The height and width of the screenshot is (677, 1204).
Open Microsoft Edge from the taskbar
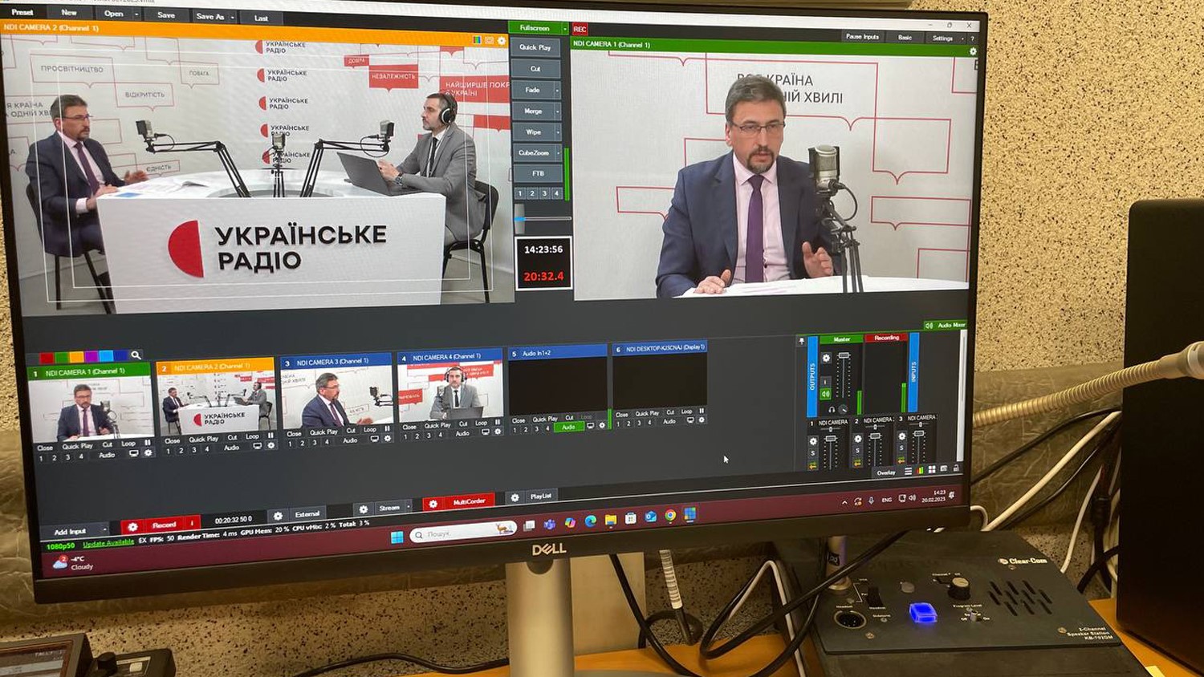[591, 521]
